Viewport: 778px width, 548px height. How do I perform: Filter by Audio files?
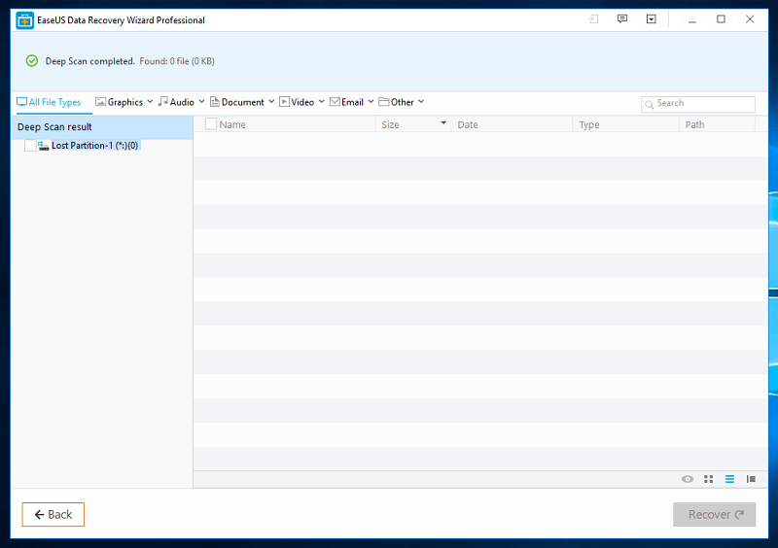[176, 102]
